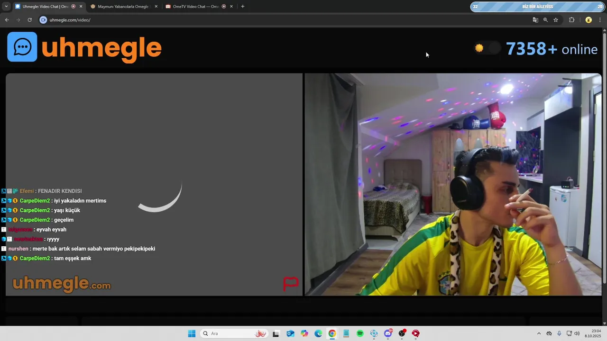Open the browser extensions puzzle icon
Image resolution: width=607 pixels, height=341 pixels.
point(571,20)
